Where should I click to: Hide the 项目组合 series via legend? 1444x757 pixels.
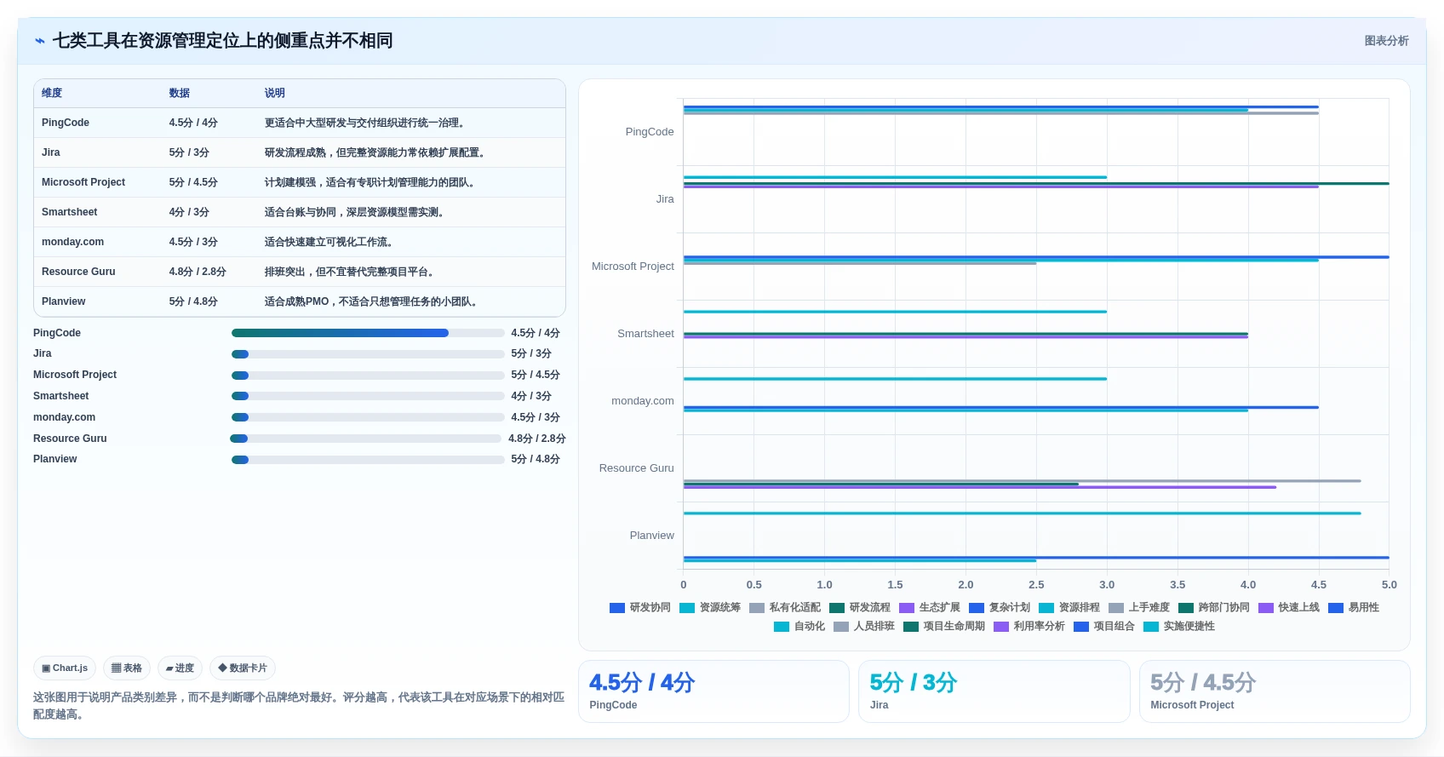(1104, 626)
